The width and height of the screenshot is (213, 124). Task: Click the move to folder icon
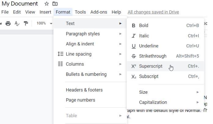pyautogui.click(x=55, y=4)
